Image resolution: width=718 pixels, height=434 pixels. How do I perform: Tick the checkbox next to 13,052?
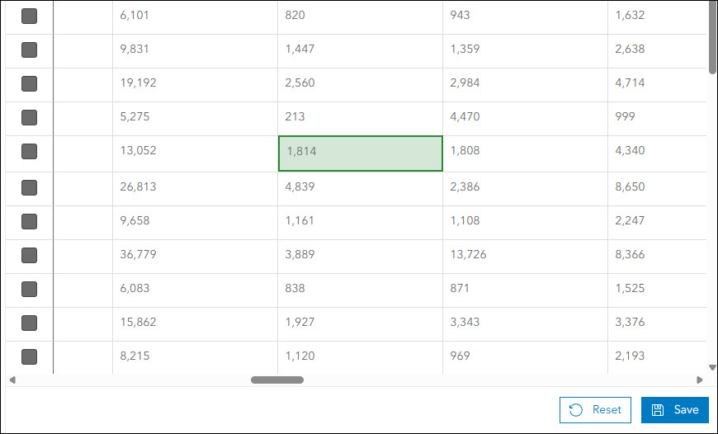[x=29, y=151]
